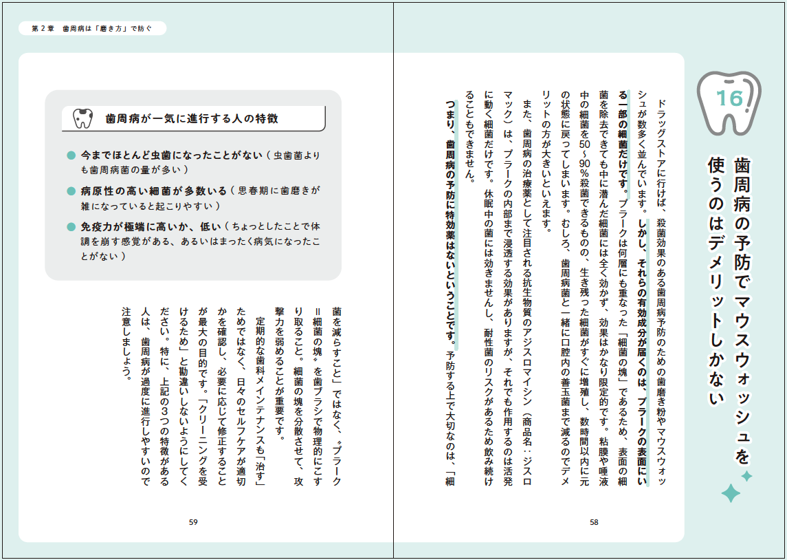Click the tooth icon numbered 16

pyautogui.click(x=731, y=99)
